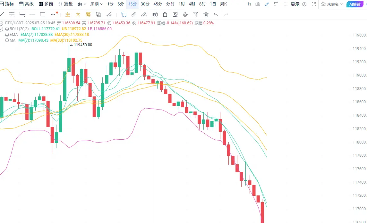
Task: Open the note edit icon
Action: point(175,14)
